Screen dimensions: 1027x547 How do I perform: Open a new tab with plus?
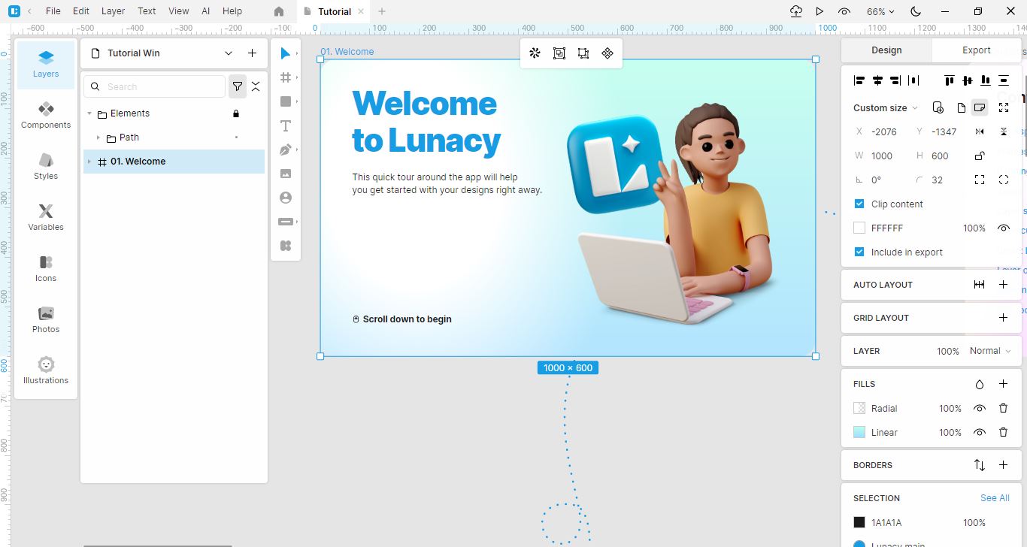point(382,11)
